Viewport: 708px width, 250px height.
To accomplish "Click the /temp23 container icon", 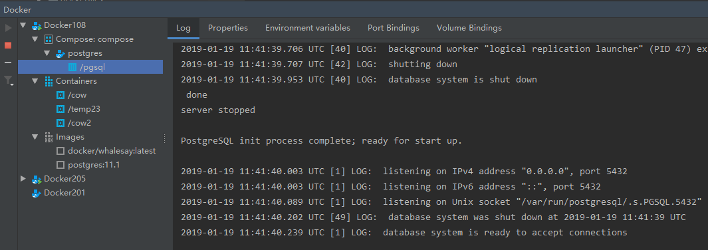I will (x=60, y=109).
